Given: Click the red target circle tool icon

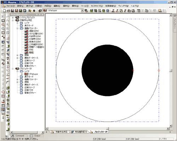Looking at the screenshot, I should (x=3, y=92).
